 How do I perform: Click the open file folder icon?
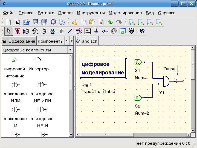pyautogui.click(x=26, y=22)
